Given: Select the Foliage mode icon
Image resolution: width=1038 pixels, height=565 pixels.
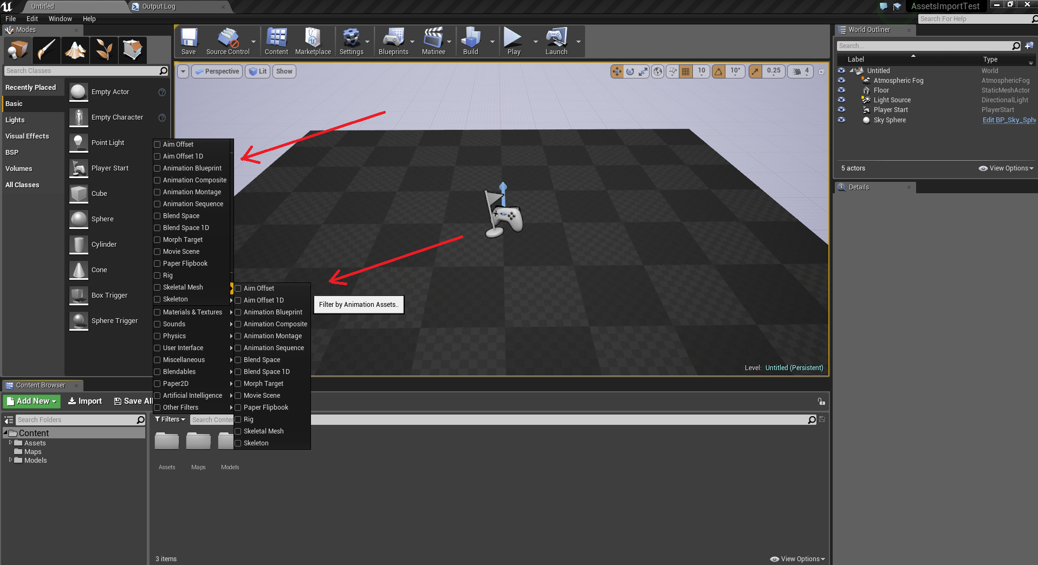Looking at the screenshot, I should (x=104, y=50).
